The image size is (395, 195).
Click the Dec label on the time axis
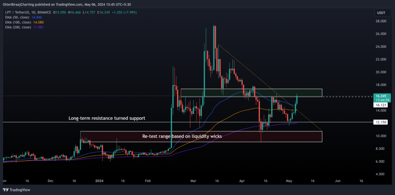click(x=51, y=181)
